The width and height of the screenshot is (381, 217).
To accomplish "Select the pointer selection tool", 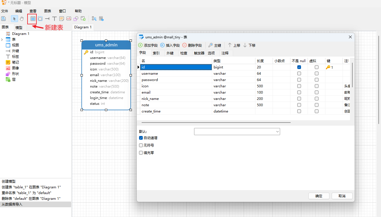I will pyautogui.click(x=14, y=19).
